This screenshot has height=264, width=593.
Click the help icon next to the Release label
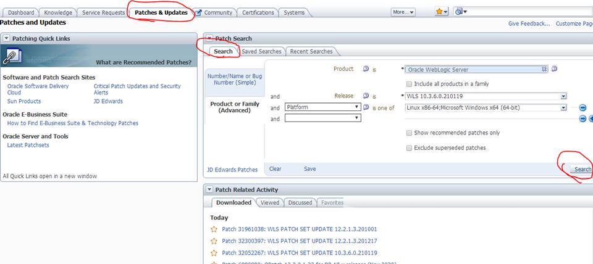[x=366, y=96]
